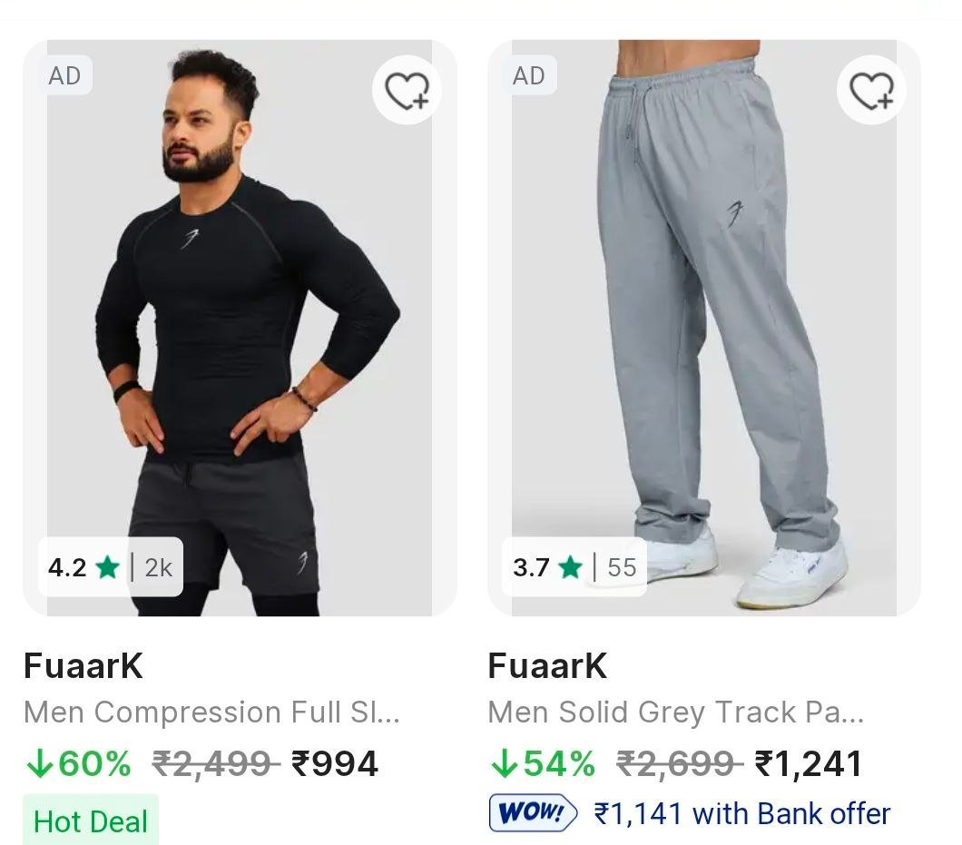
Task: Click AD label on track pants card
Action: [529, 75]
